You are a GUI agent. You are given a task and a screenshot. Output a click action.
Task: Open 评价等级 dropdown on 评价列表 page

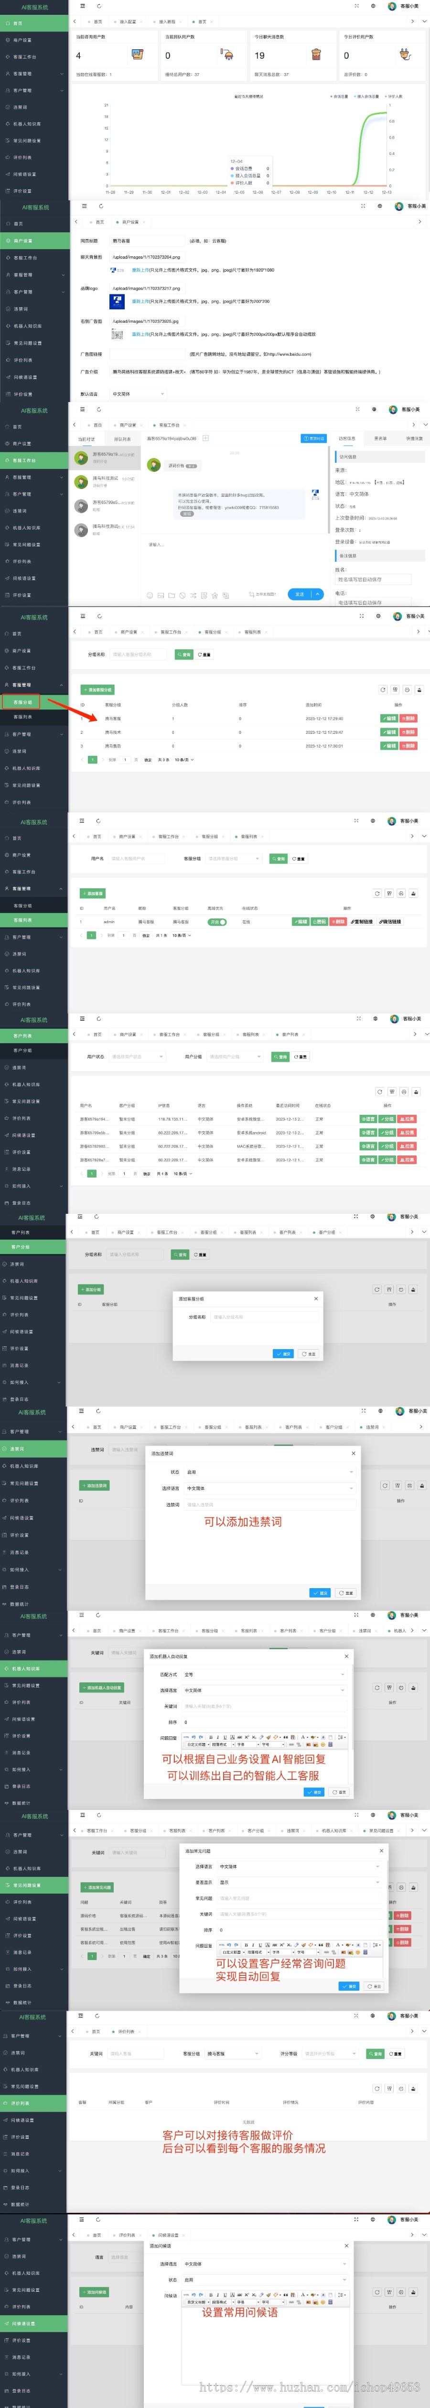[330, 2054]
